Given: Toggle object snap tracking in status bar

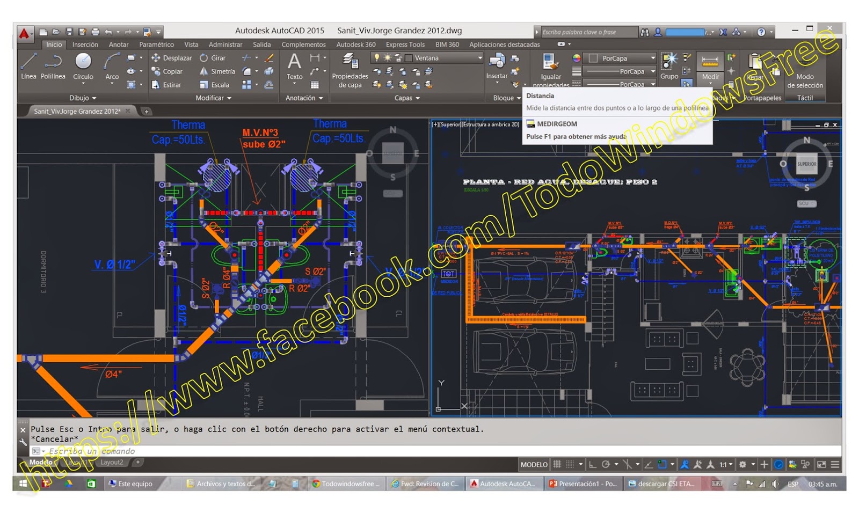Looking at the screenshot, I should 649,465.
